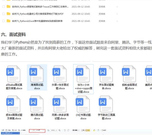The height and width of the screenshot is (135, 152).
Task: Click zoom in magnifier in PDF toolbar
Action: click(x=60, y=130)
